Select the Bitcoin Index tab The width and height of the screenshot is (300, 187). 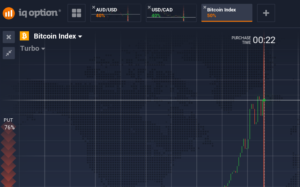pos(227,13)
